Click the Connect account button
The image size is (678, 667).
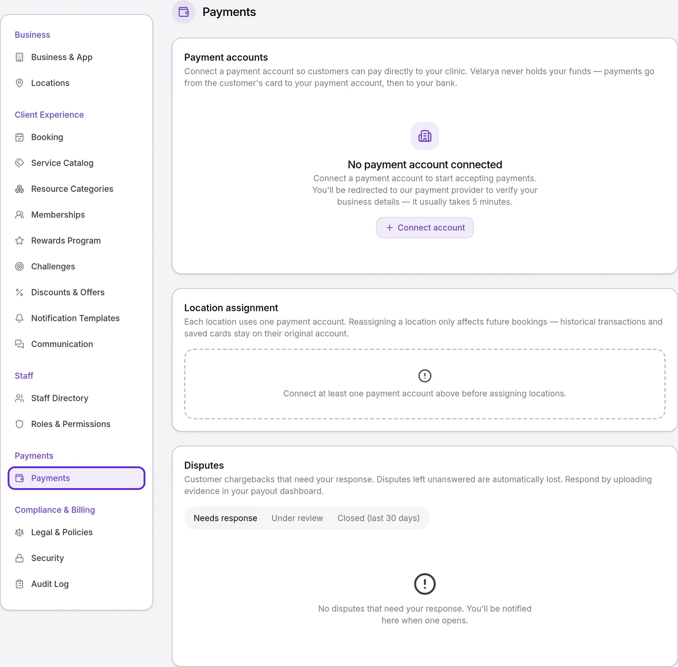point(425,228)
